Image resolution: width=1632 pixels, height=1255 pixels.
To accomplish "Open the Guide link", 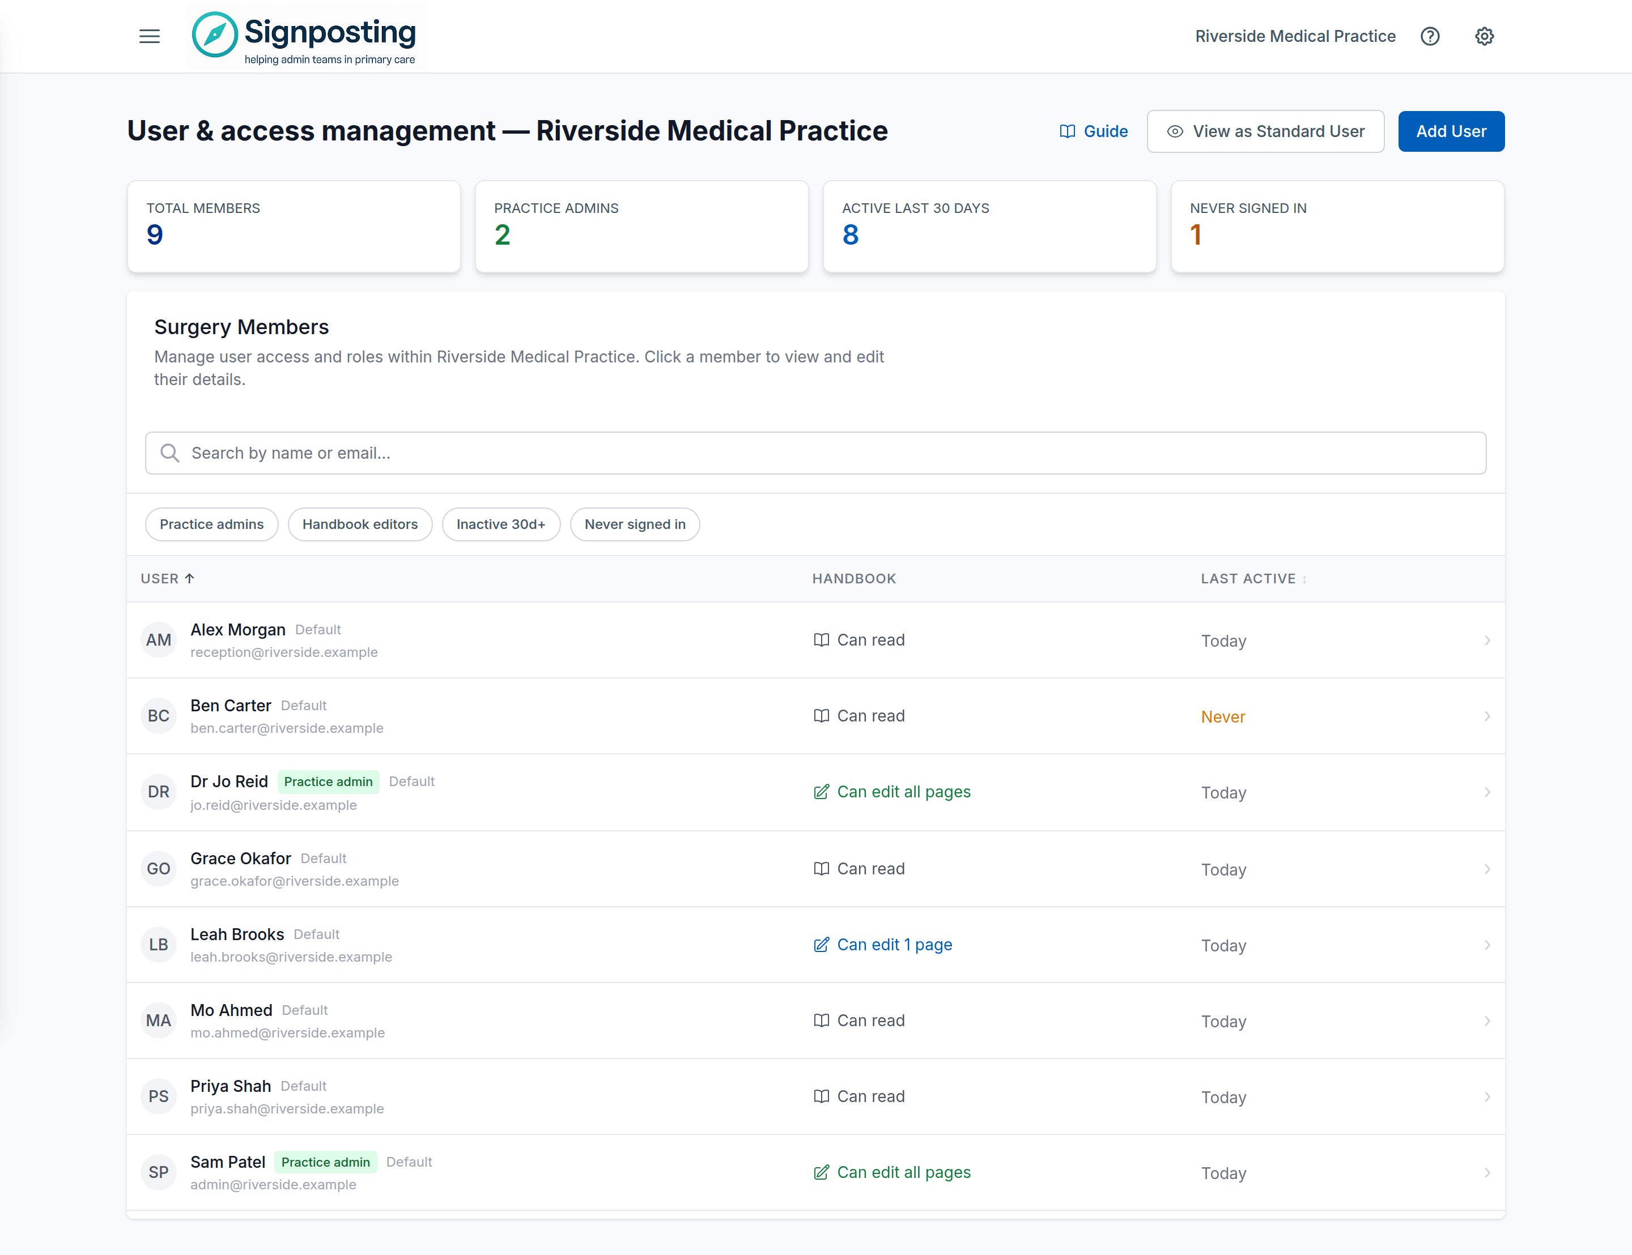I will pyautogui.click(x=1094, y=131).
